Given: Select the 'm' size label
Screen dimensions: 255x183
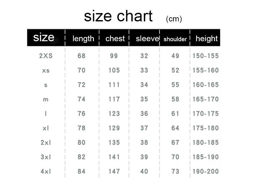Looking at the screenshot, I should click(46, 99).
